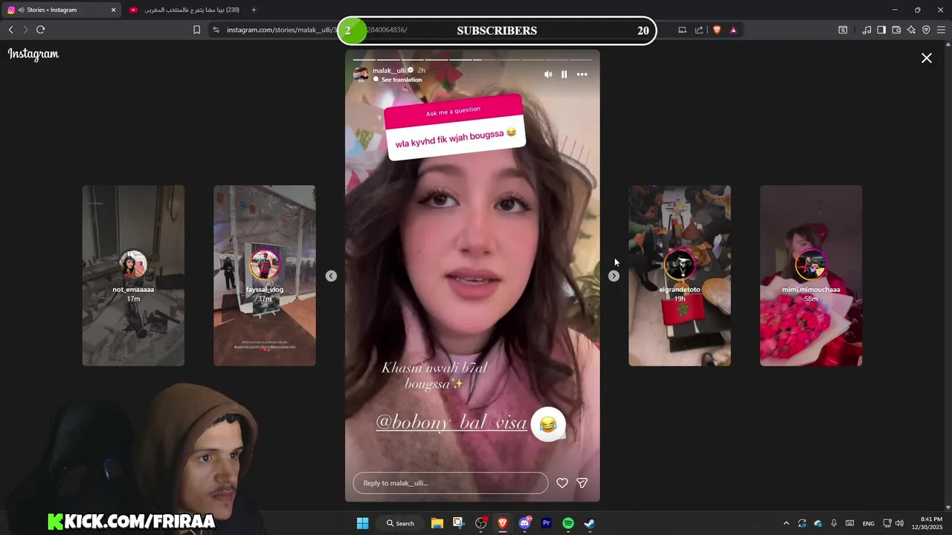952x535 pixels.
Task: Open the media control music icon
Action: tap(866, 30)
